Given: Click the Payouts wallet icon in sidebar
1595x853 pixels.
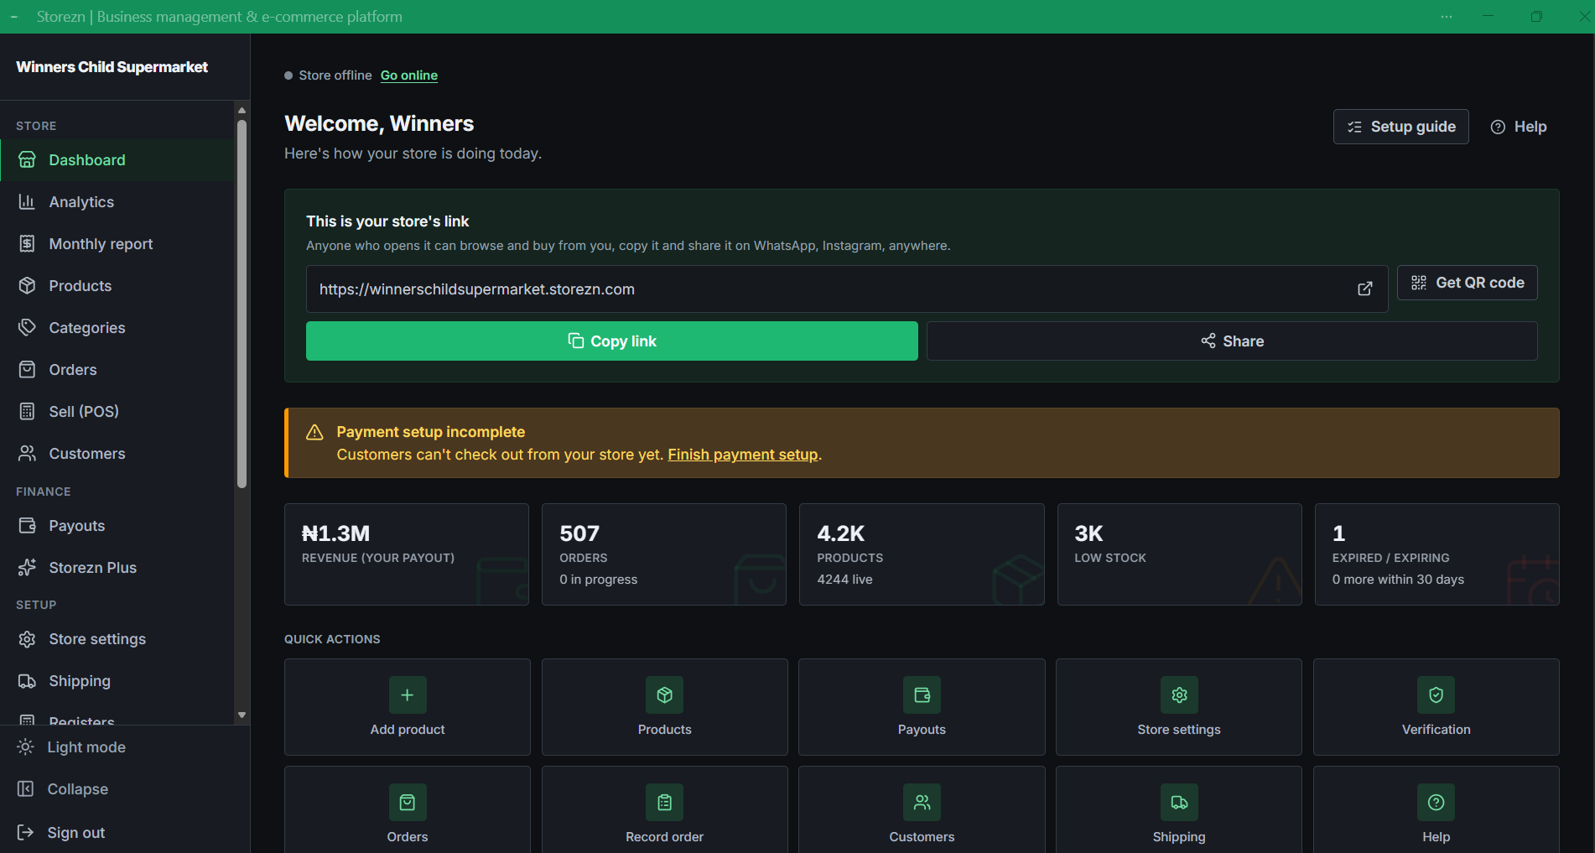Looking at the screenshot, I should [x=27, y=526].
